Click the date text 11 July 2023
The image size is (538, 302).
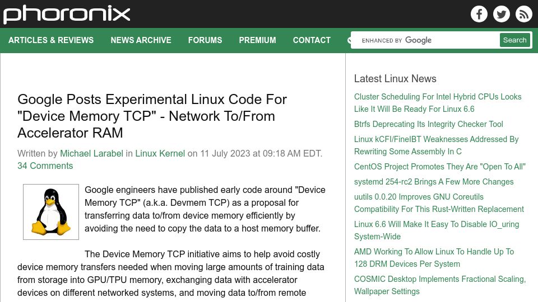[225, 153]
